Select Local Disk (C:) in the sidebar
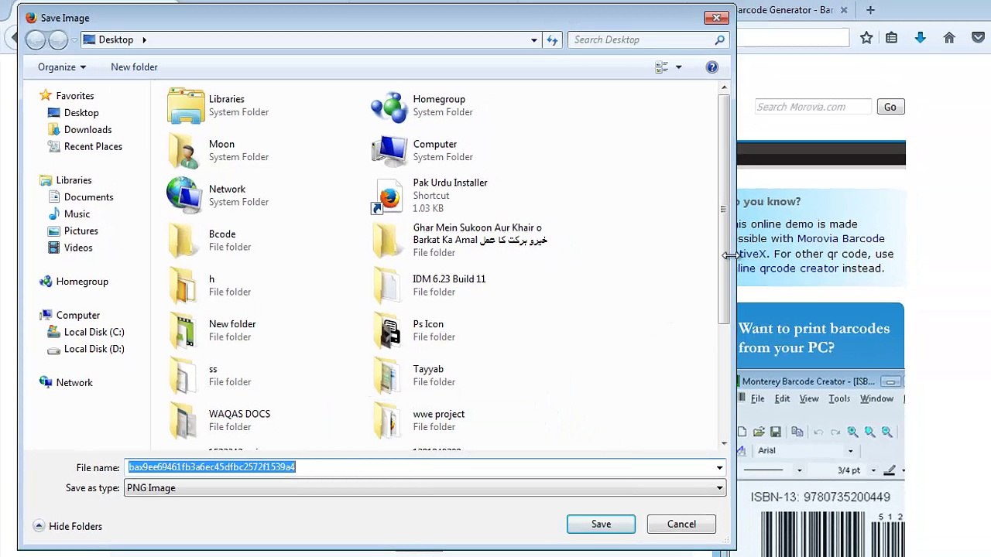The image size is (991, 557). [86, 333]
